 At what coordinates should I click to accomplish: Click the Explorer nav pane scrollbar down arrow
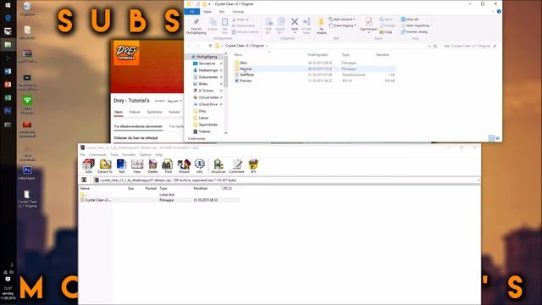(226, 133)
